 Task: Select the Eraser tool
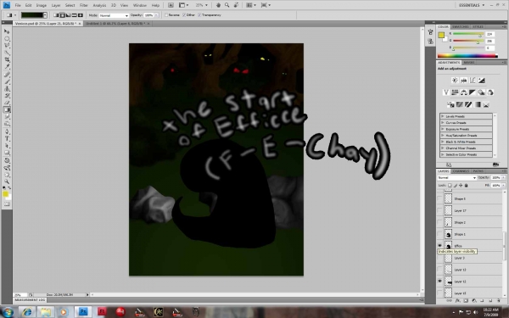pos(7,103)
